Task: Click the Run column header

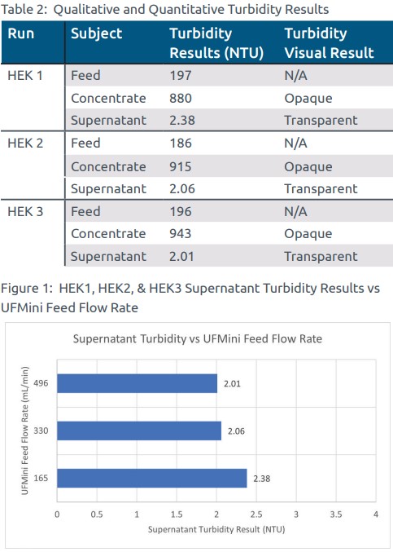Action: [x=20, y=33]
